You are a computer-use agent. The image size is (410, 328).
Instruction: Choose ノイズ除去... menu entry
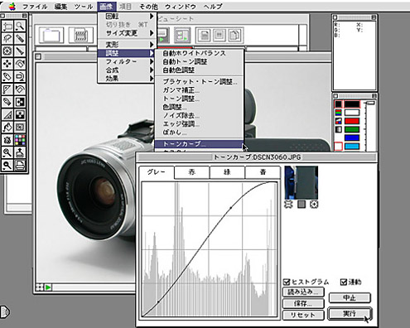point(199,116)
